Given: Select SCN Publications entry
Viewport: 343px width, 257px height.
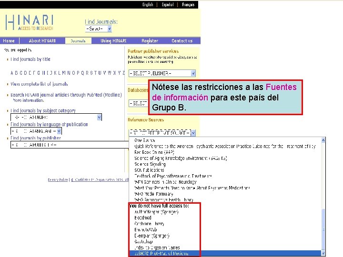Looking at the screenshot, I should coord(149,170).
